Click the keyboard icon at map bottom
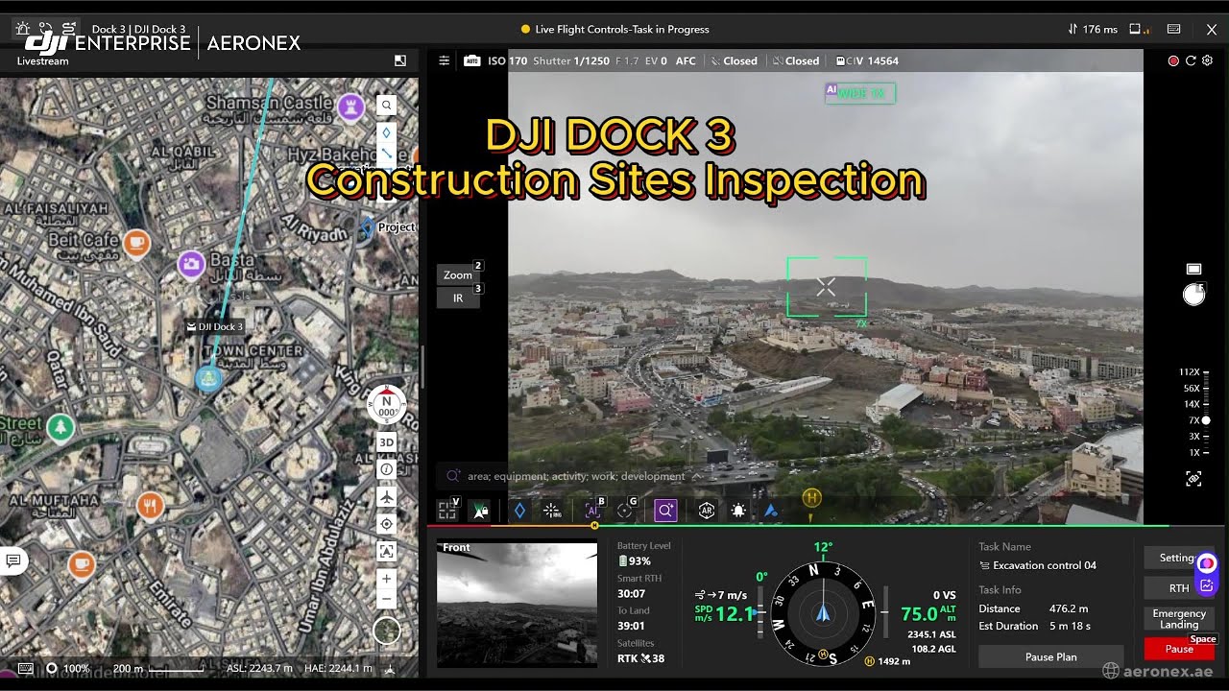 pos(25,668)
